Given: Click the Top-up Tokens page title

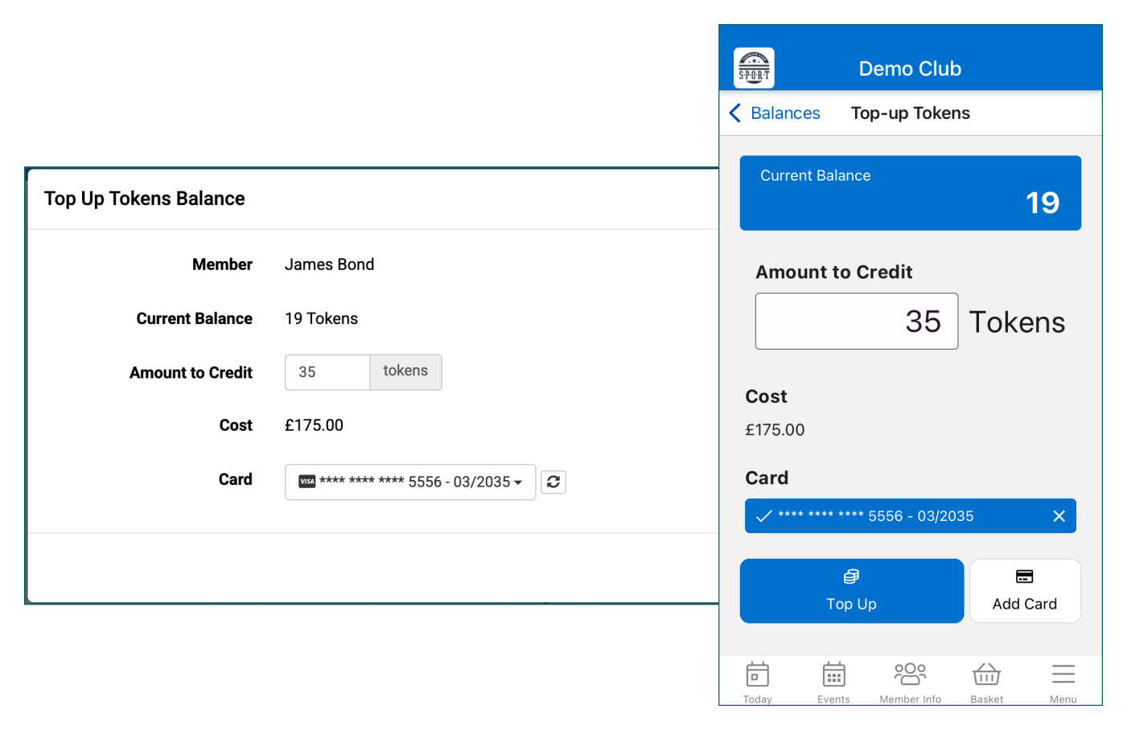Looking at the screenshot, I should [910, 113].
